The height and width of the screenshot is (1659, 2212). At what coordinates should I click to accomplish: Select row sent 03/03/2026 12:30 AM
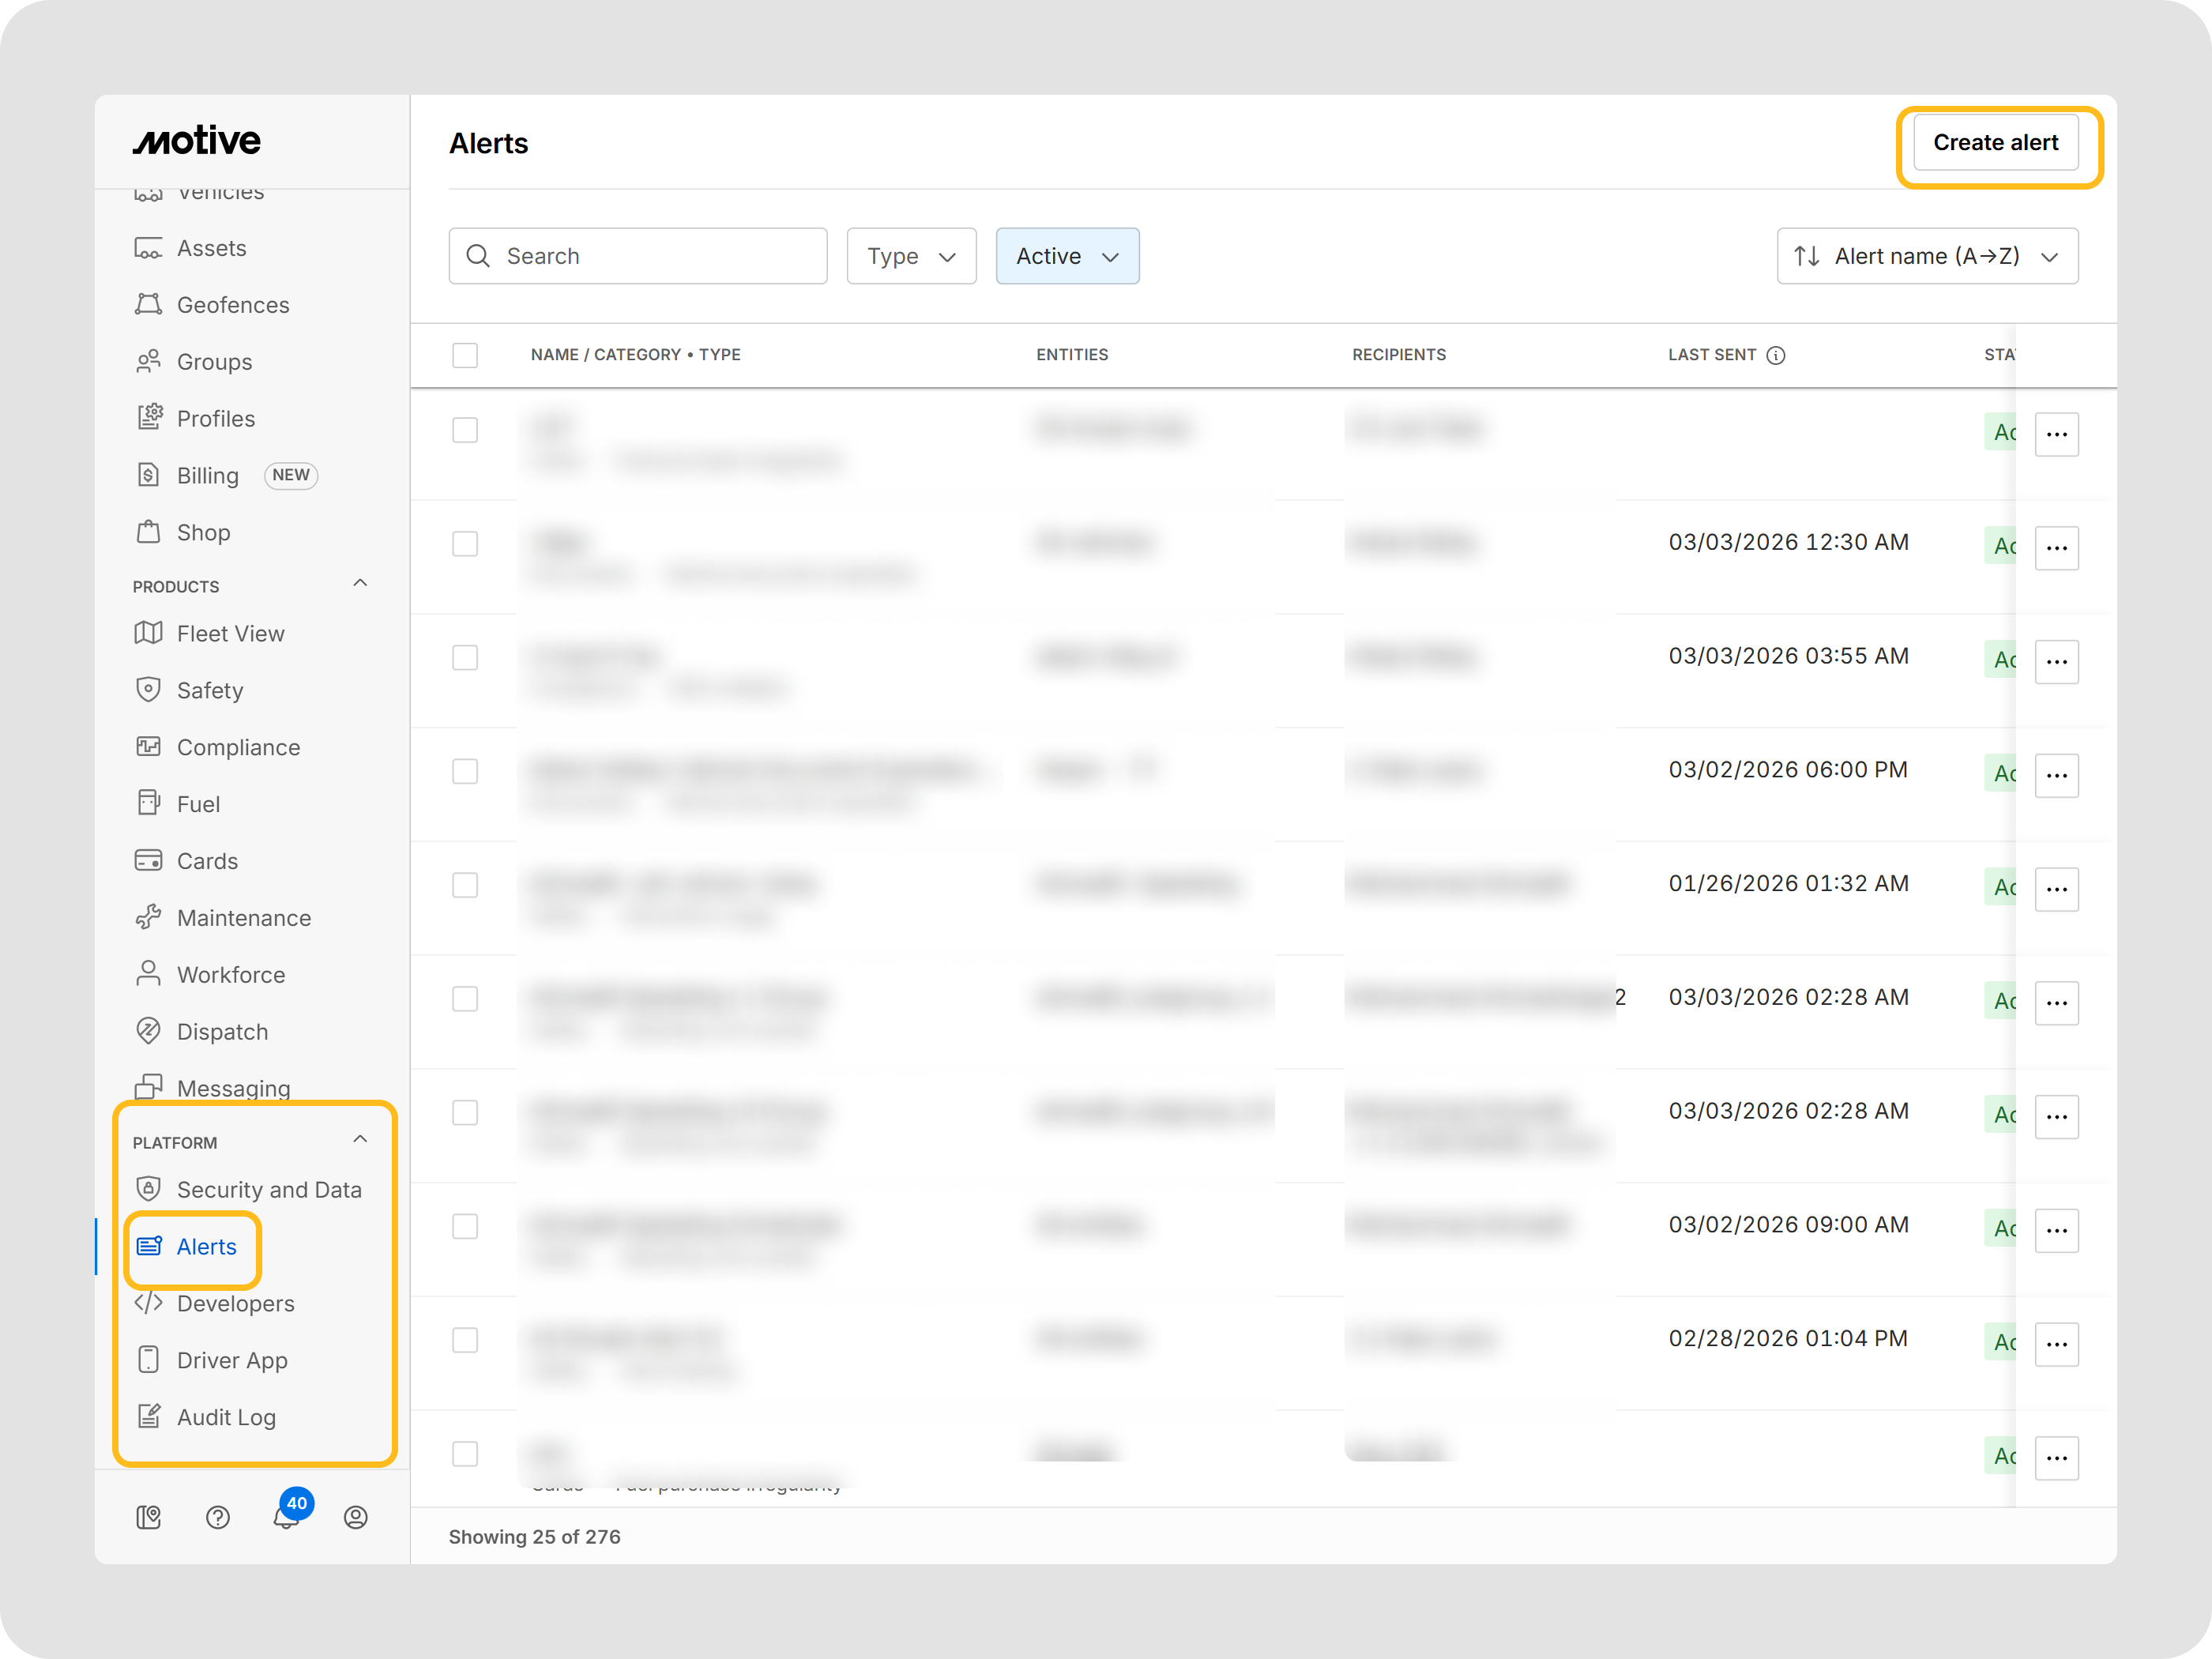tap(465, 544)
